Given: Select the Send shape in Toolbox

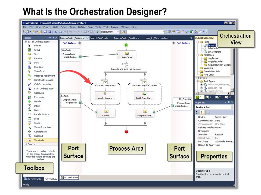Looking at the screenshot, I should tap(37, 54).
